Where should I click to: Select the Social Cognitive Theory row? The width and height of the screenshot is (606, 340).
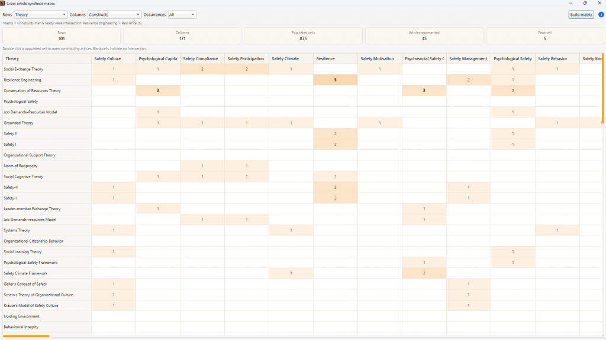click(x=47, y=176)
